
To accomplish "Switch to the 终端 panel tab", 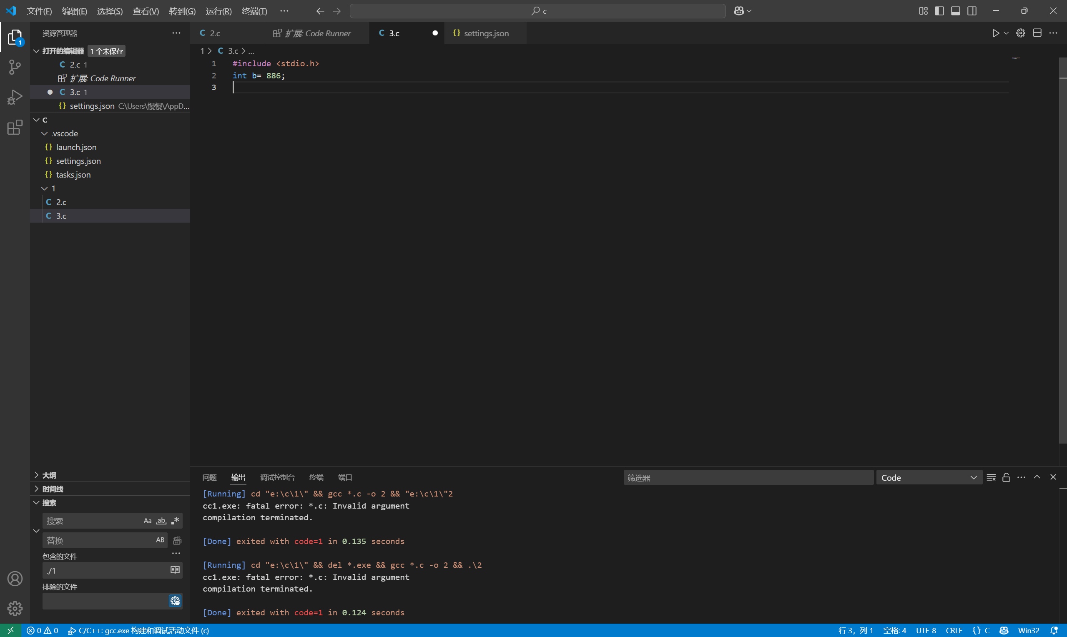I will tap(316, 477).
